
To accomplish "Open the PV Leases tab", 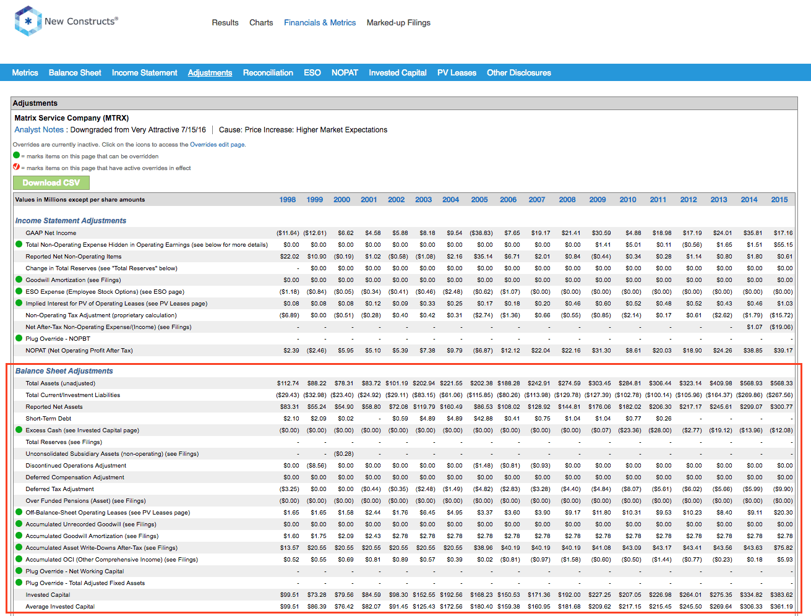I will [457, 72].
